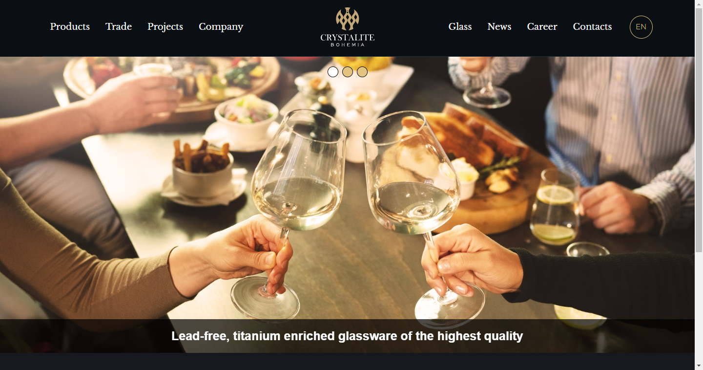The height and width of the screenshot is (370, 703).
Task: Select the third carousel slide dot
Action: point(362,72)
